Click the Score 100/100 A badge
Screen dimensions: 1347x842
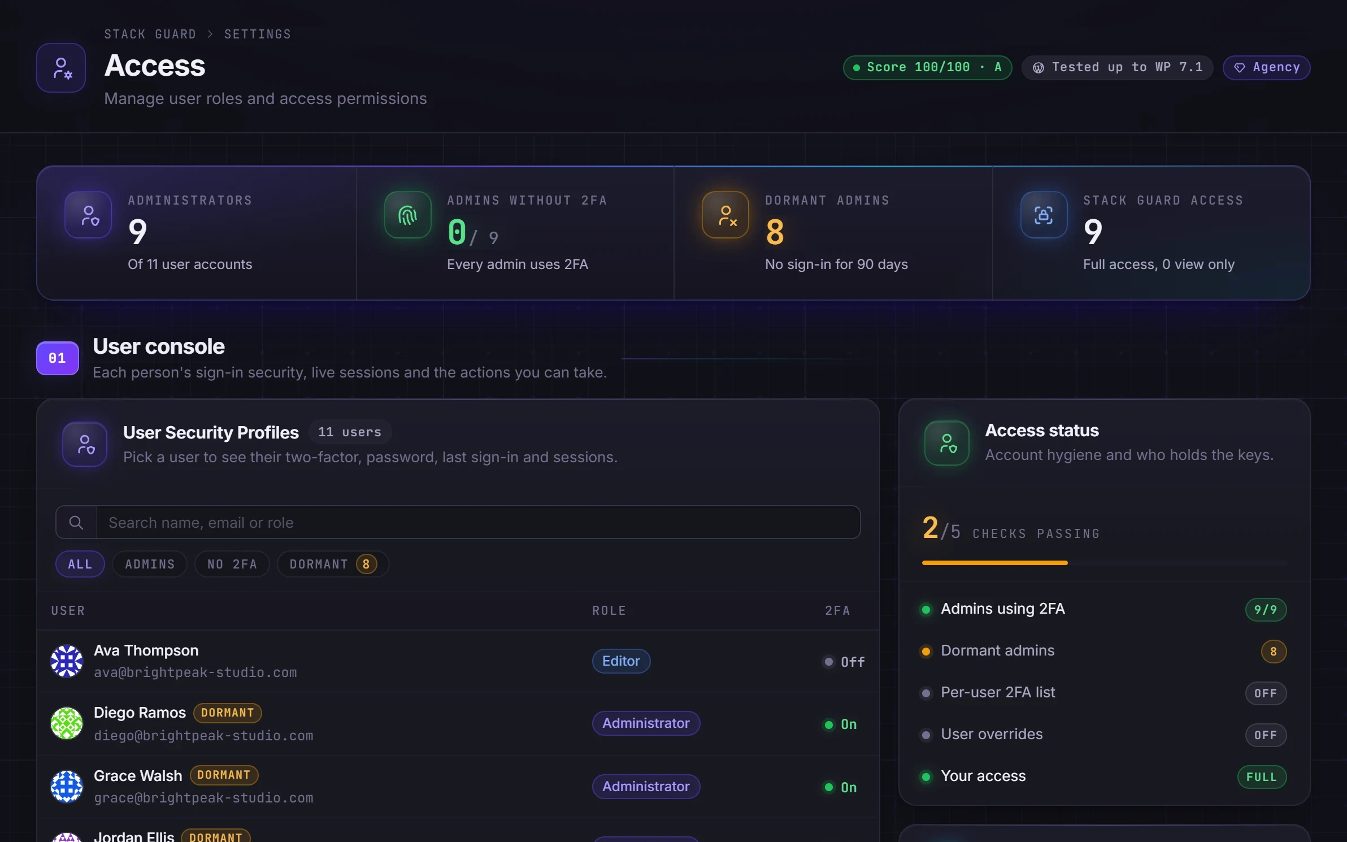[928, 68]
